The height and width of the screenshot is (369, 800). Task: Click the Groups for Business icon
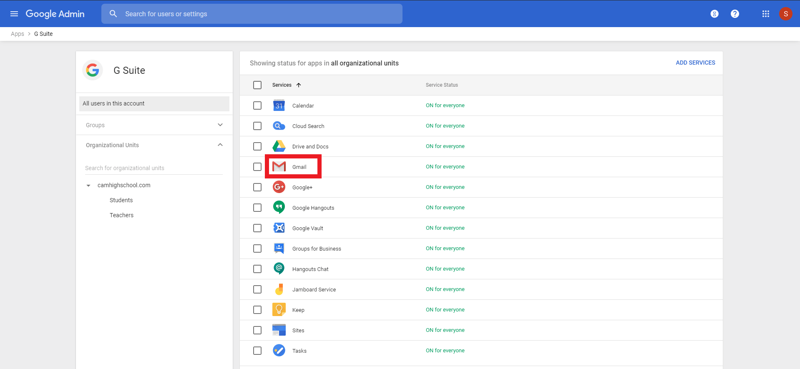pyautogui.click(x=279, y=249)
